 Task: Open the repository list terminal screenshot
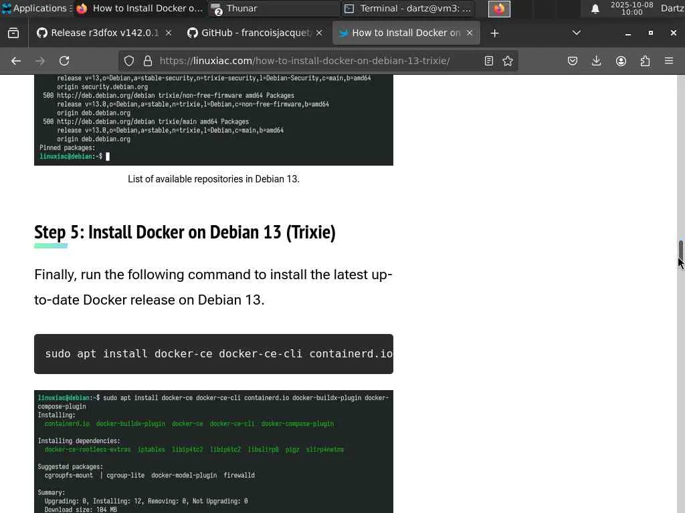(213, 120)
